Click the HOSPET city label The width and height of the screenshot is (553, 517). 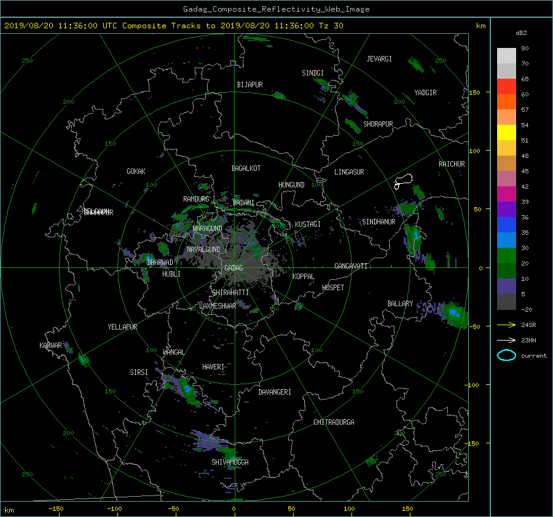[333, 288]
